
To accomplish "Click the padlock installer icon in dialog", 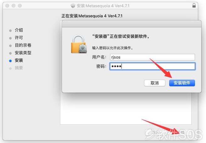I will click(x=79, y=44).
